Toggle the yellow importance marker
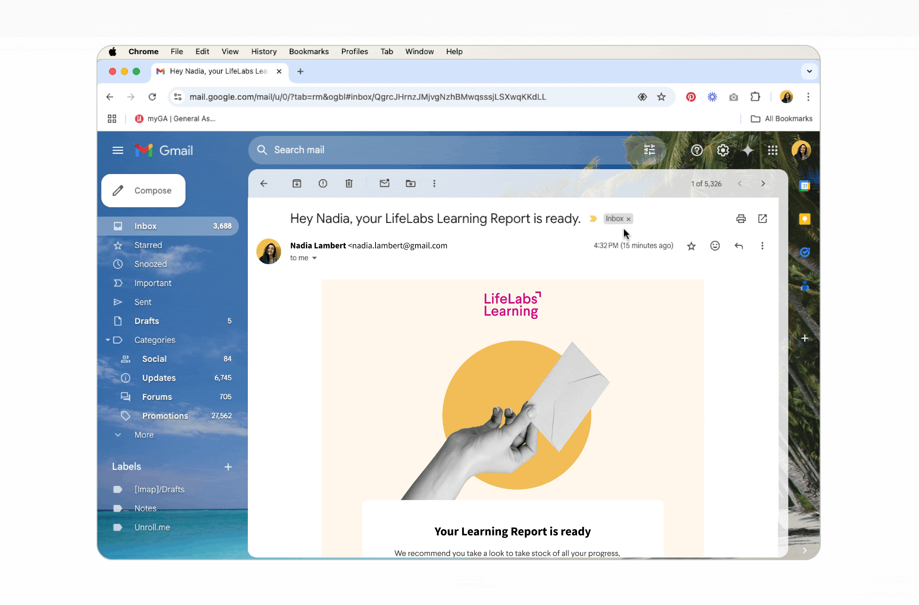 pyautogui.click(x=593, y=219)
